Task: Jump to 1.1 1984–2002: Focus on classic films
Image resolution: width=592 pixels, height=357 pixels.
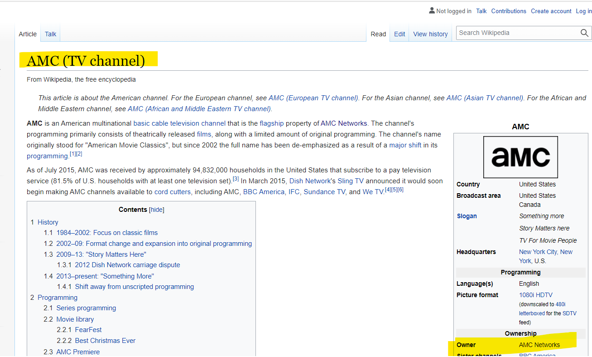Action: click(x=101, y=233)
